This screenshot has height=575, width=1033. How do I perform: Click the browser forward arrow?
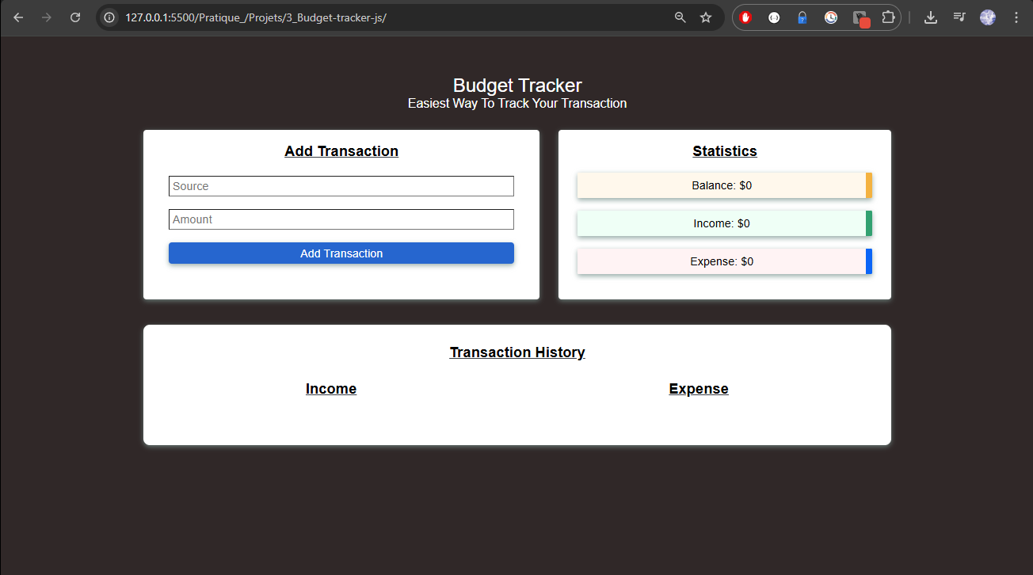coord(47,17)
